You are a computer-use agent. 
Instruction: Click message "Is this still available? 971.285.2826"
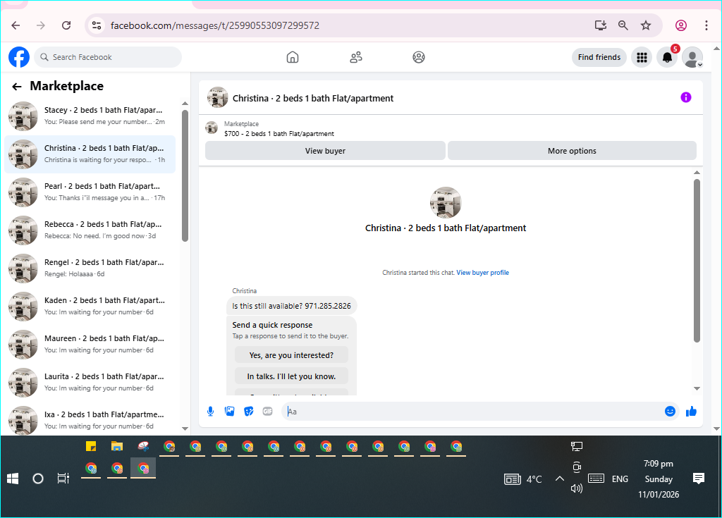point(291,306)
